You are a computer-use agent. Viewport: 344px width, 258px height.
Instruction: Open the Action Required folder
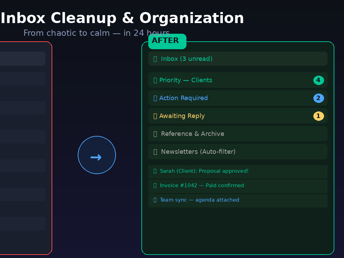(238, 98)
